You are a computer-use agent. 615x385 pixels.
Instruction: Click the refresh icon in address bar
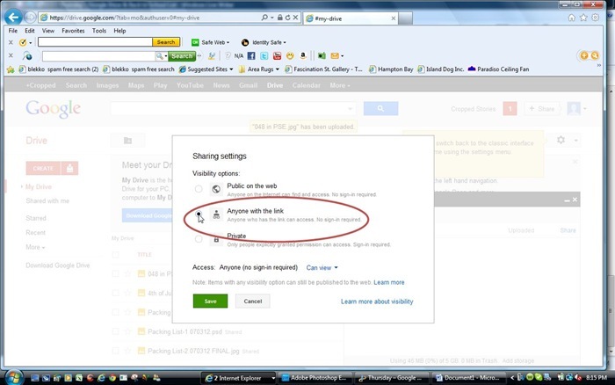287,18
